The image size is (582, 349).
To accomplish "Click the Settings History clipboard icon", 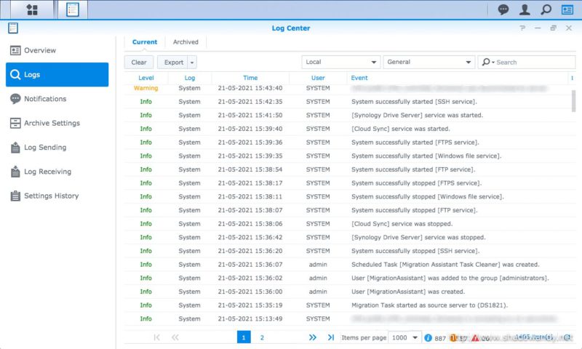I will (x=15, y=196).
